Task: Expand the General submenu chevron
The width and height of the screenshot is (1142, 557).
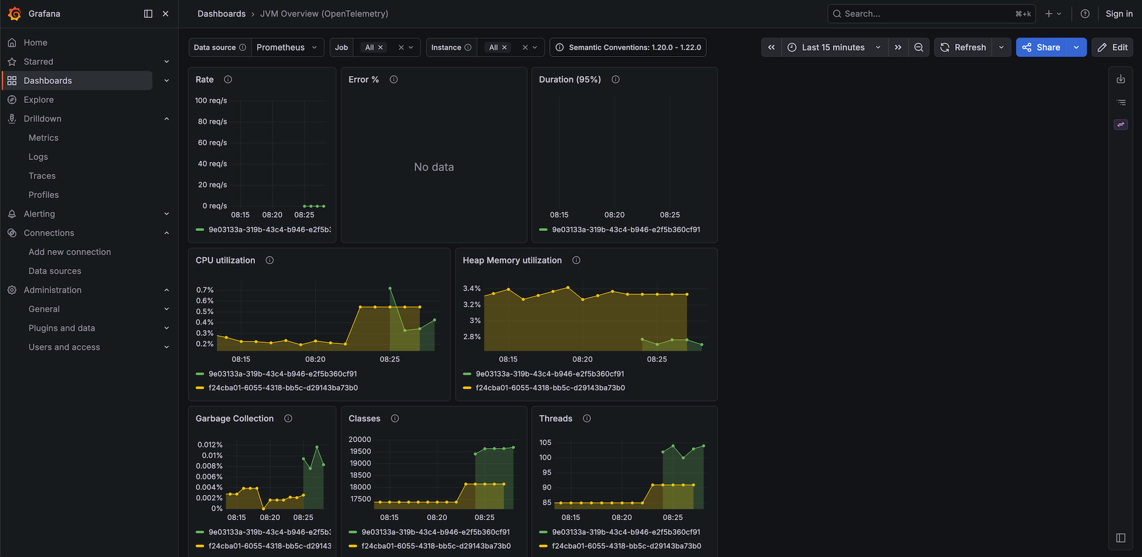Action: pyautogui.click(x=167, y=309)
